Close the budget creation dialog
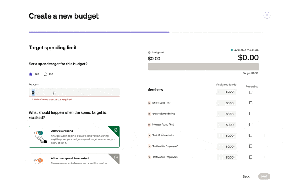 coord(267,15)
